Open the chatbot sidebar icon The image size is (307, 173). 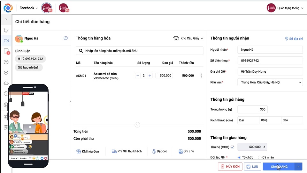coord(6,83)
